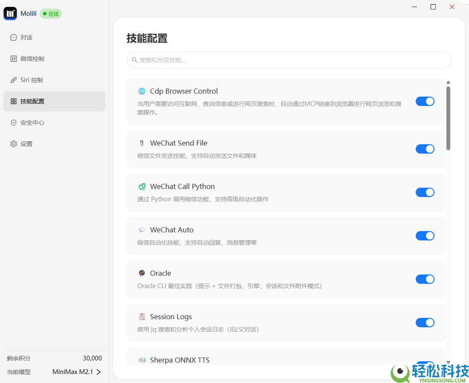The width and height of the screenshot is (469, 383).
Task: Click the 微信控制 sidebar icon
Action: coord(13,59)
